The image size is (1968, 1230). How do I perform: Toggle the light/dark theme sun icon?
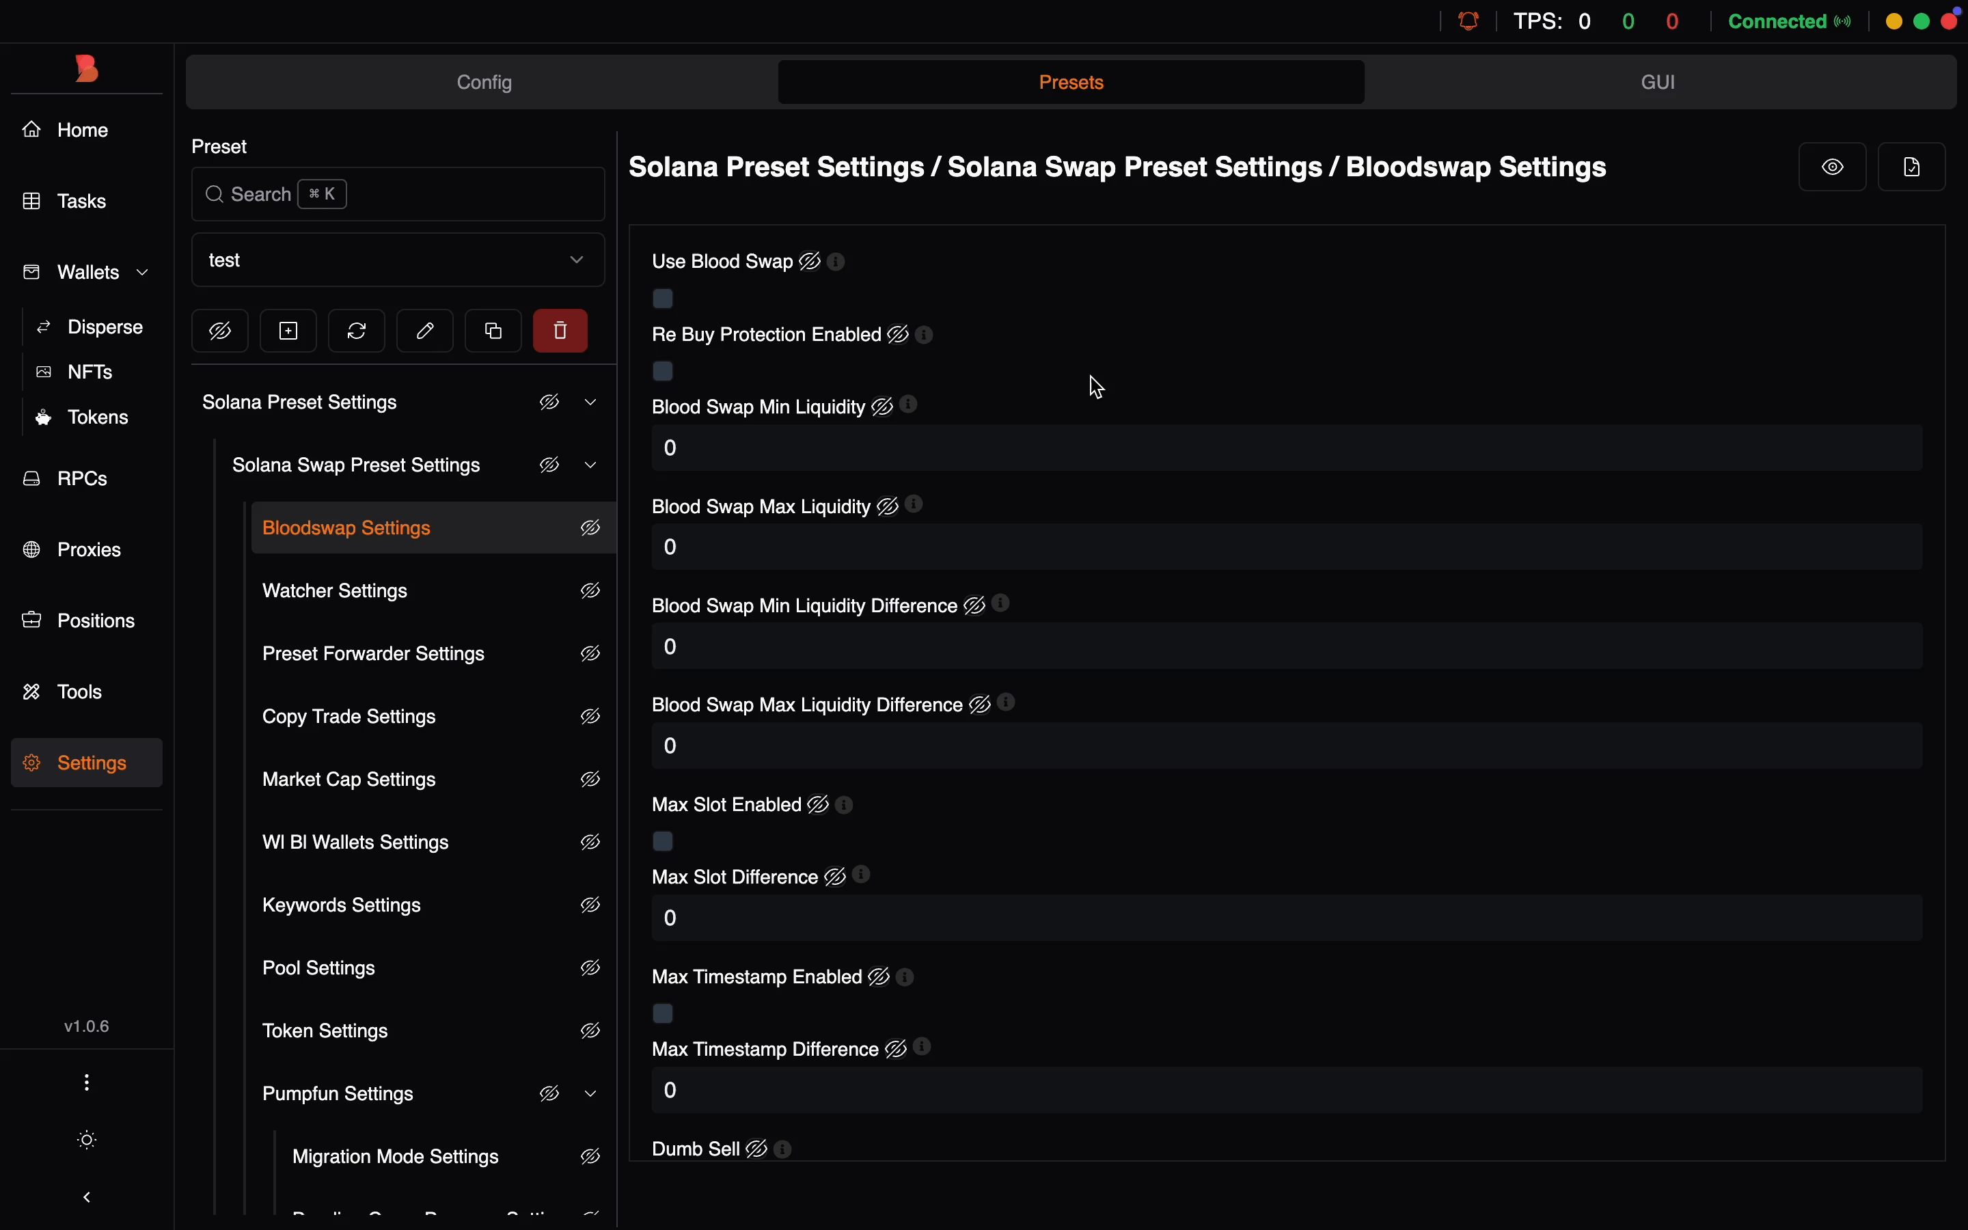87,1140
